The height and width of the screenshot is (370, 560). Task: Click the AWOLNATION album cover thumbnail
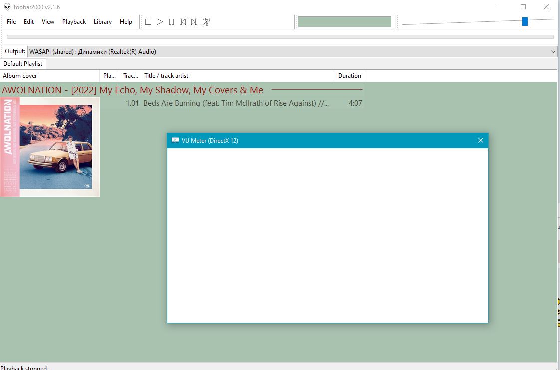tap(50, 147)
